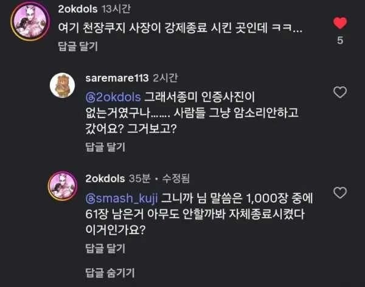The width and height of the screenshot is (365, 287).
Task: Expand truncated top comment text ending in ㅋㅋ...
Action: click(180, 28)
